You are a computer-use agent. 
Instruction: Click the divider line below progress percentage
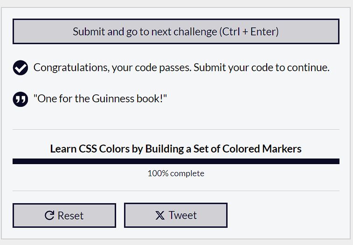tap(176, 191)
